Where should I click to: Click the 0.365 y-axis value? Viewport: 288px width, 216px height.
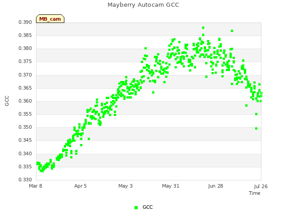(25, 88)
